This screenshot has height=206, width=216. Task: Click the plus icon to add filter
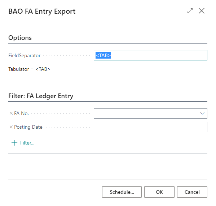coord(14,143)
